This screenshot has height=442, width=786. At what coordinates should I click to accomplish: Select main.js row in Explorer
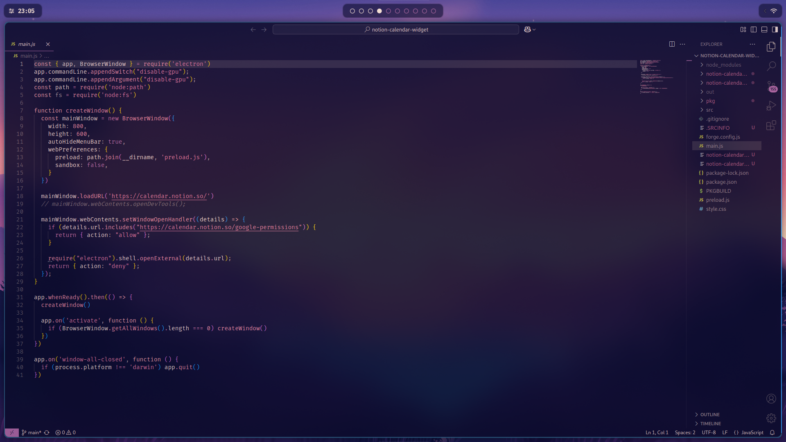[727, 146]
